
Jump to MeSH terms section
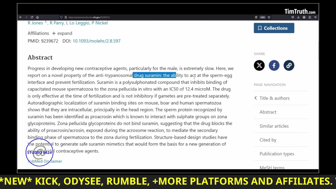click(272, 167)
